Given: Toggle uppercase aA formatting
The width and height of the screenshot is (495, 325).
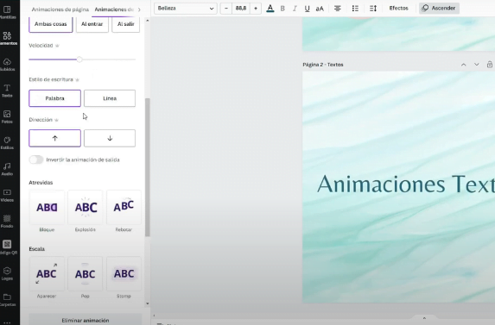Looking at the screenshot, I should [x=320, y=9].
